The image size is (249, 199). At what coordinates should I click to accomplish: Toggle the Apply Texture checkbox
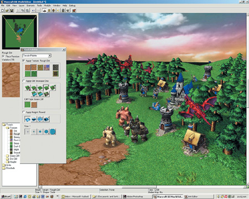pos(24,60)
